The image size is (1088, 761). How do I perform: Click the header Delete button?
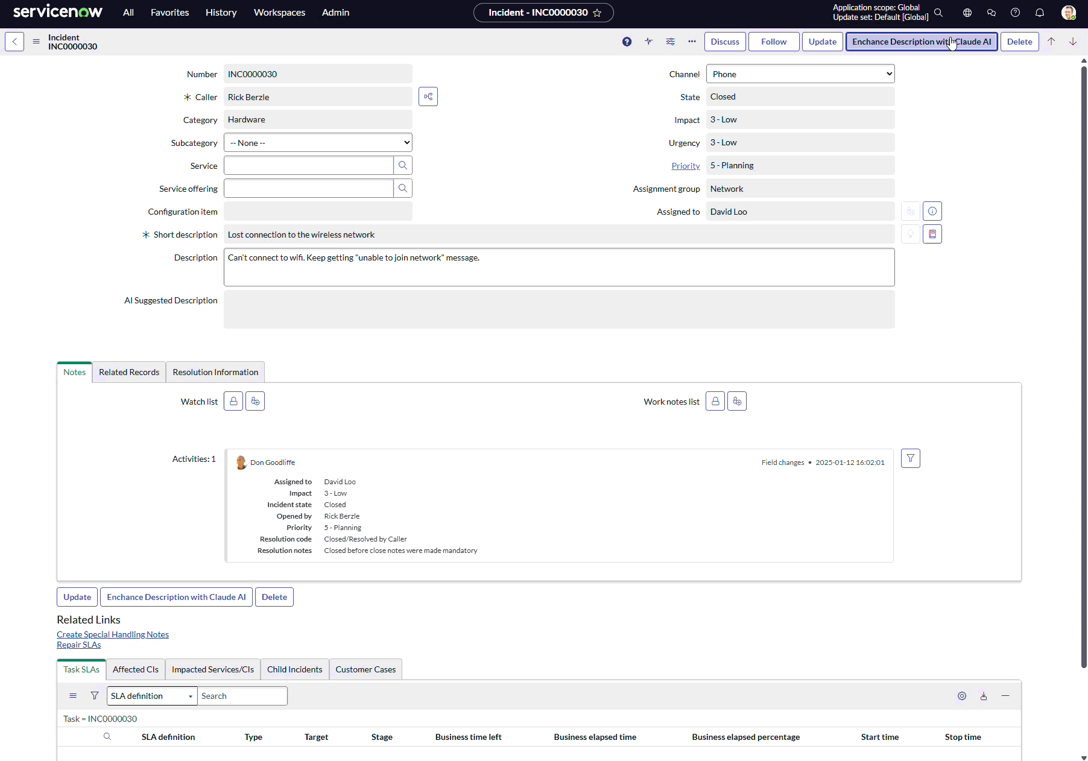[1019, 42]
